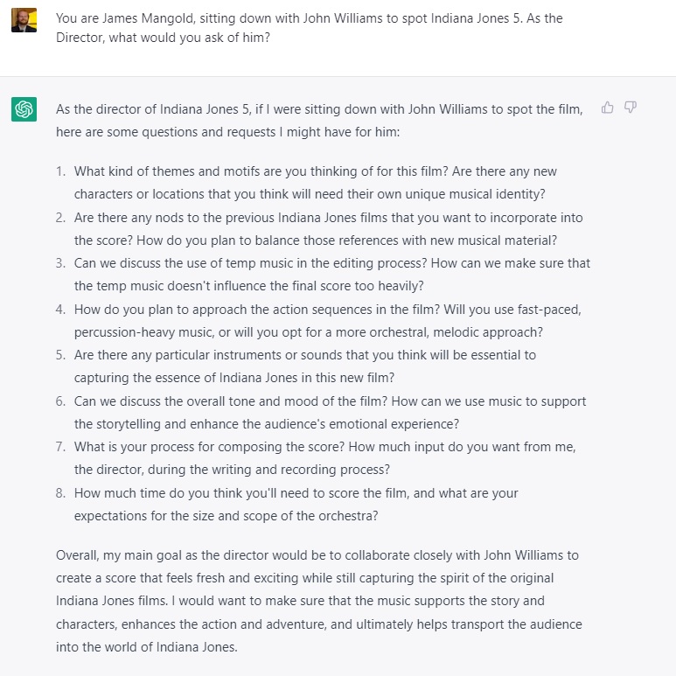Select list item 5 about particular instruments

[x=305, y=366]
